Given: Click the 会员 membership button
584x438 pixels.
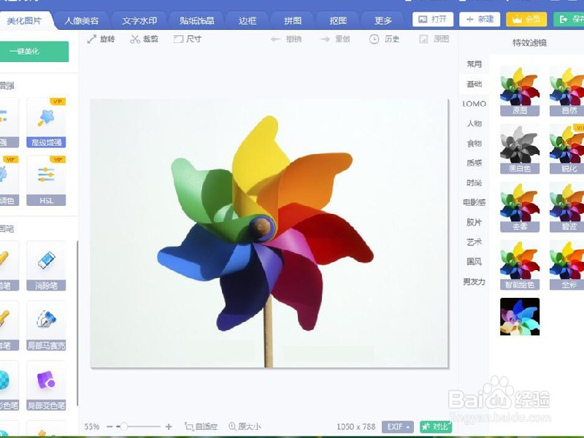Looking at the screenshot, I should (526, 20).
